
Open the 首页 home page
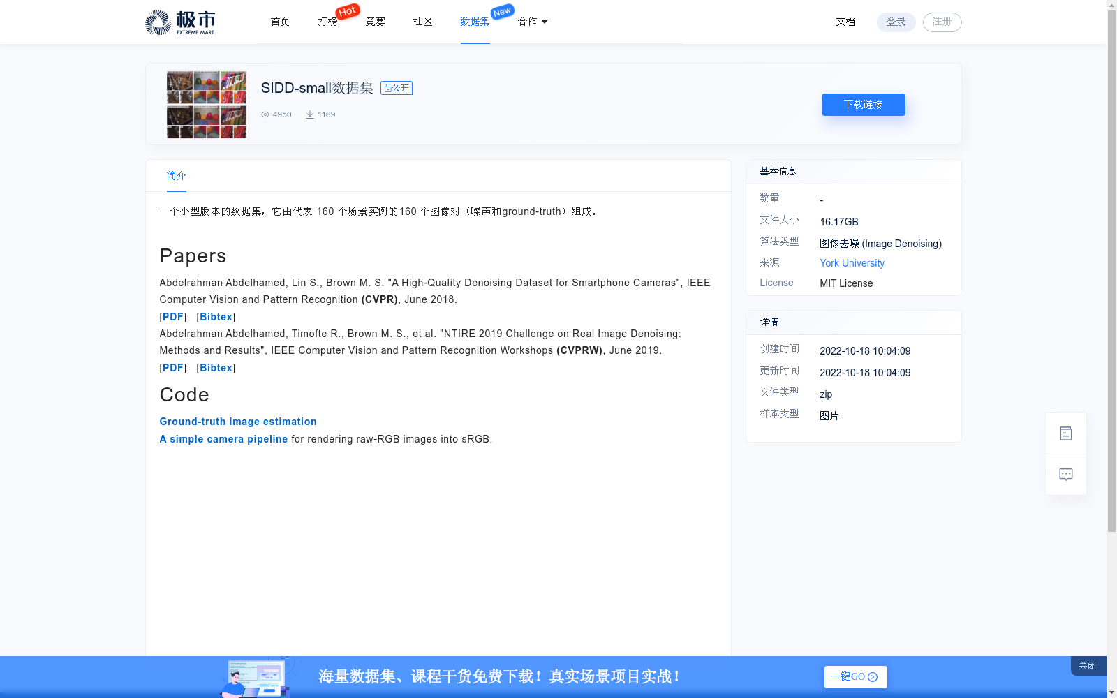[280, 22]
